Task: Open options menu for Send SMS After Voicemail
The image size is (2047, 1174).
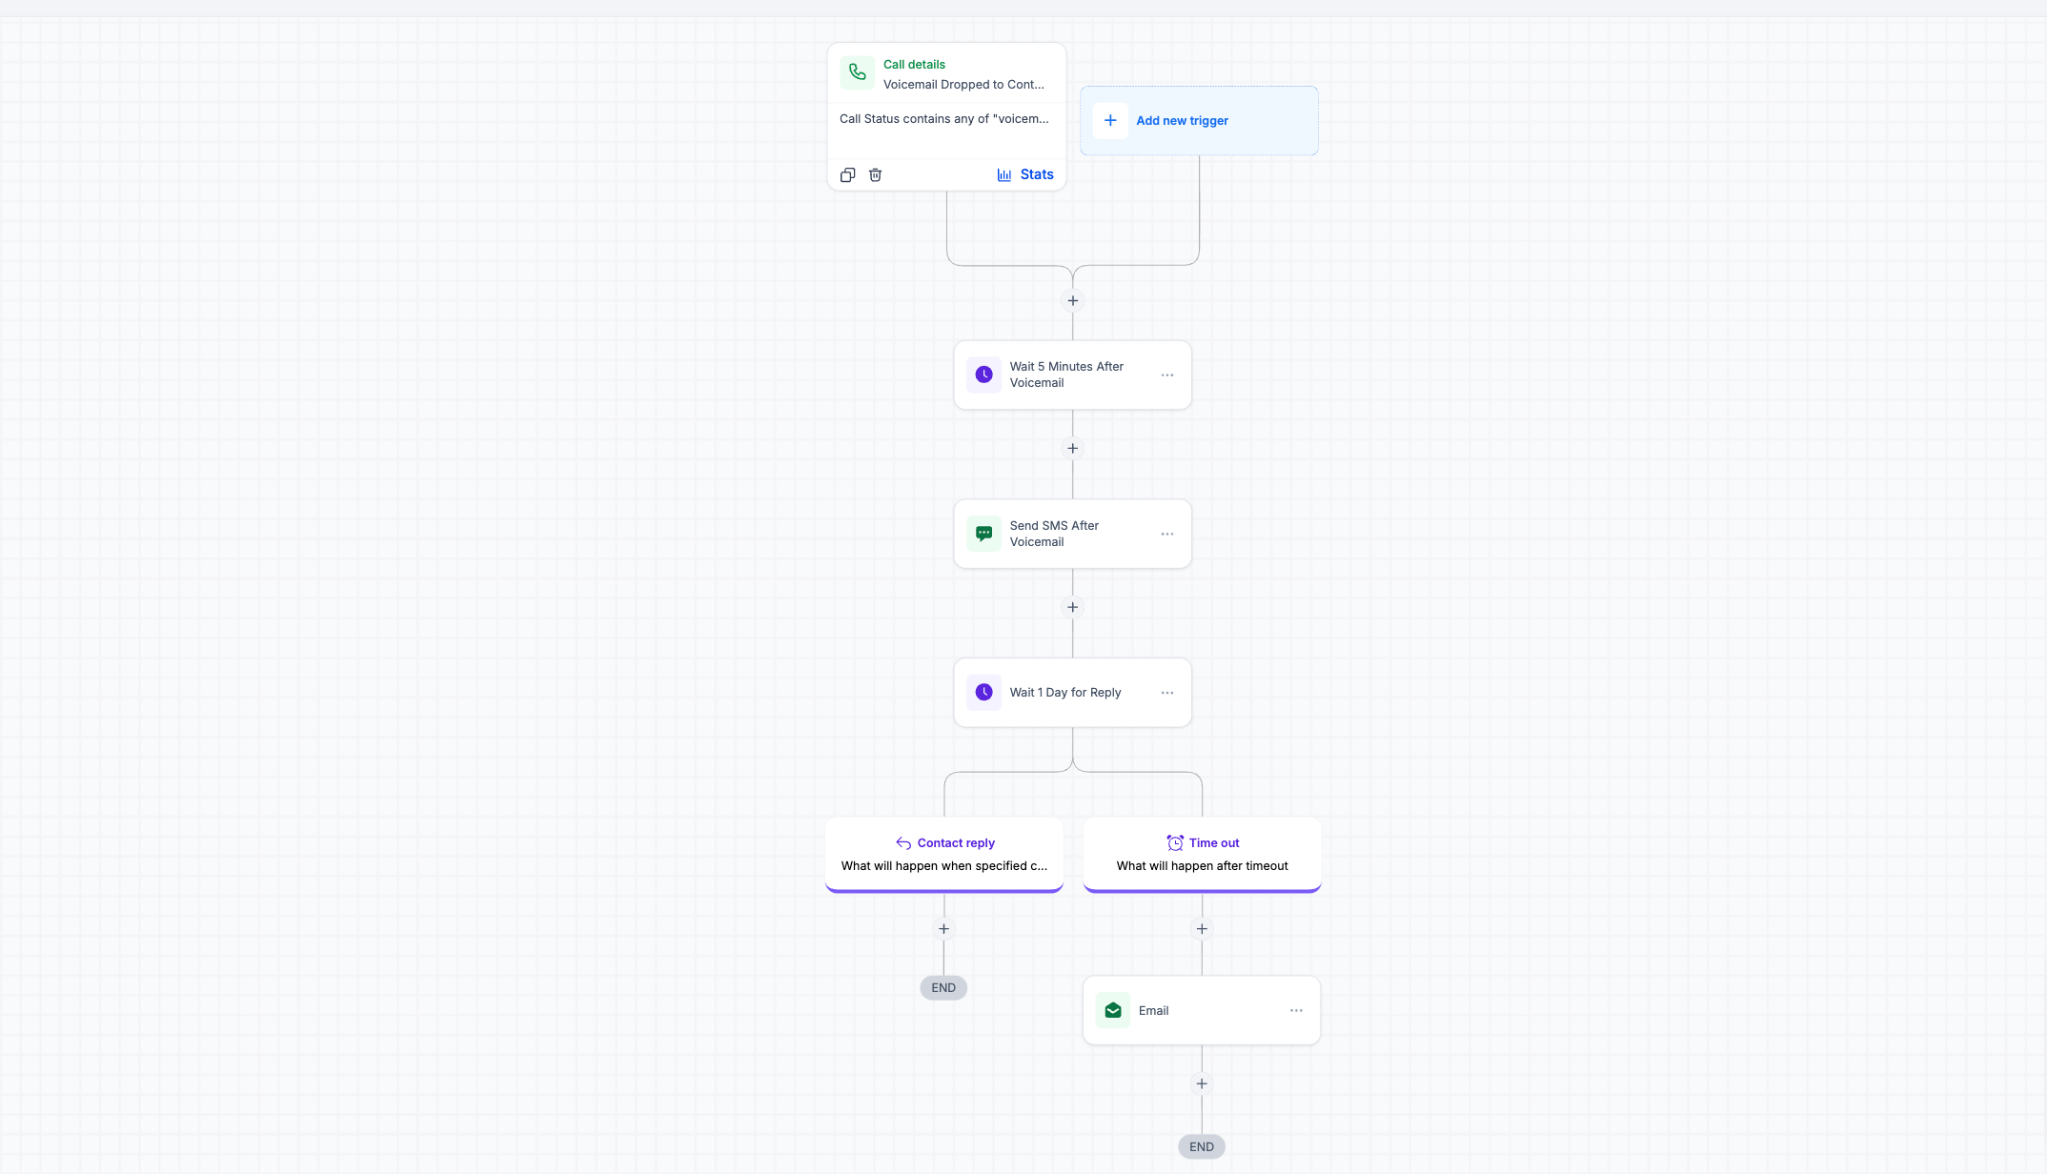Action: (1167, 535)
